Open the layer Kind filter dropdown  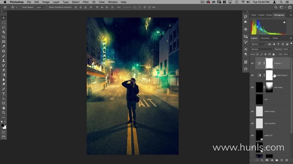259,44
